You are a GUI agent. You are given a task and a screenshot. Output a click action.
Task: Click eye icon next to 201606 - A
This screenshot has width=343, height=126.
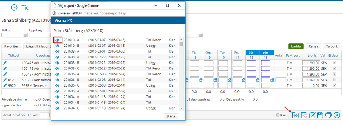[x=57, y=74]
